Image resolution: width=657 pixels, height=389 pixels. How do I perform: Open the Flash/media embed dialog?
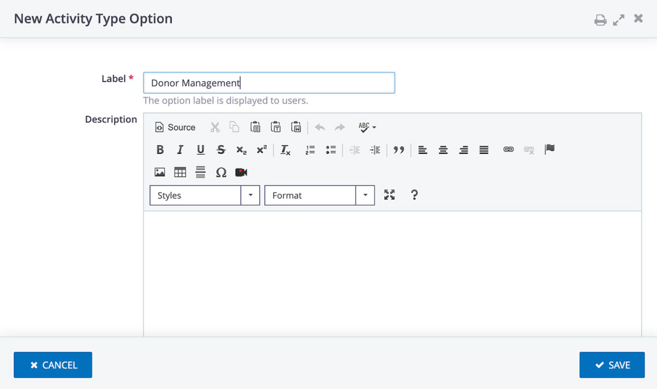241,172
